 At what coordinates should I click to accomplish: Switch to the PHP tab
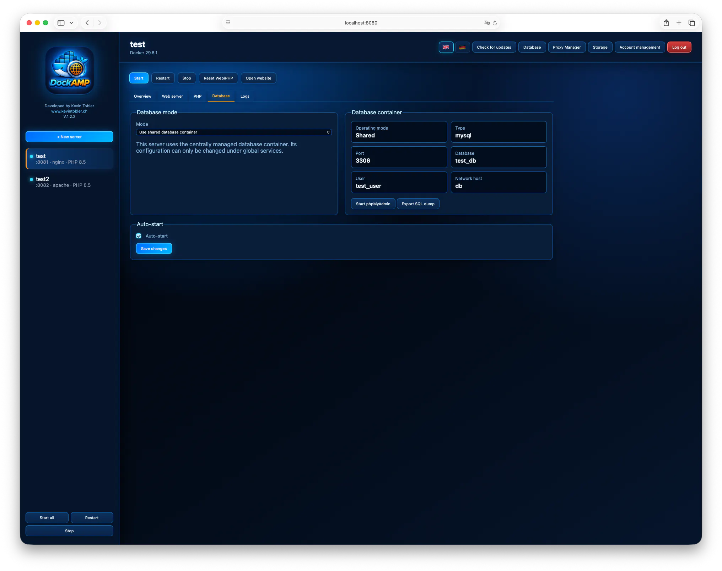tap(198, 96)
